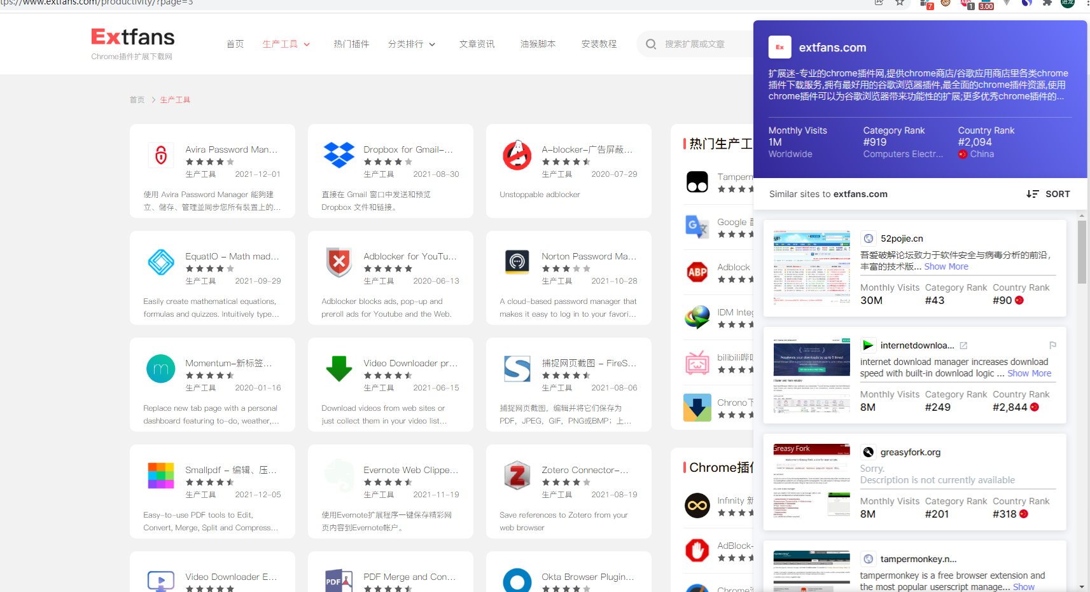Expand the 生产工具 navigation dropdown arrow
Screen dimensions: 1090x592
tap(307, 45)
